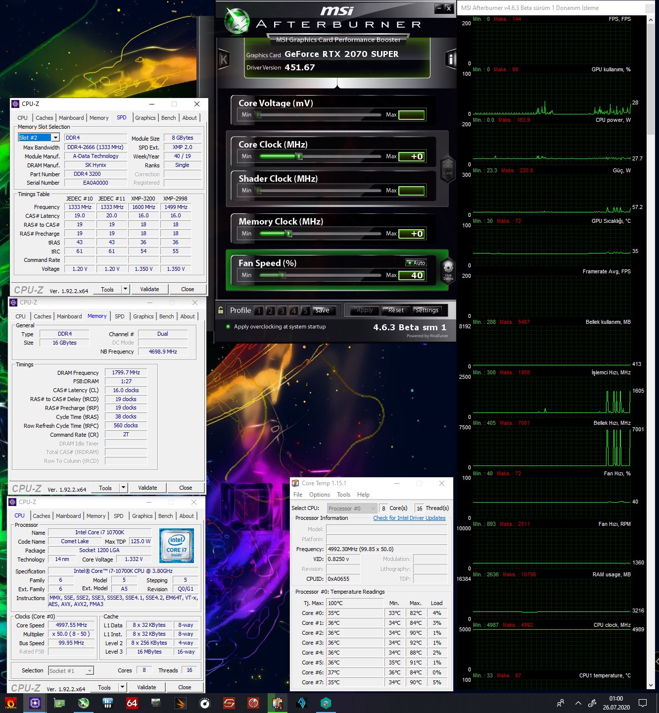The height and width of the screenshot is (713, 659).
Task: Click the Afterburner Apply button
Action: tap(365, 310)
